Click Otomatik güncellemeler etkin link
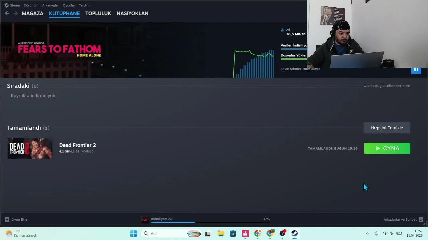This screenshot has width=428, height=240. pyautogui.click(x=387, y=86)
